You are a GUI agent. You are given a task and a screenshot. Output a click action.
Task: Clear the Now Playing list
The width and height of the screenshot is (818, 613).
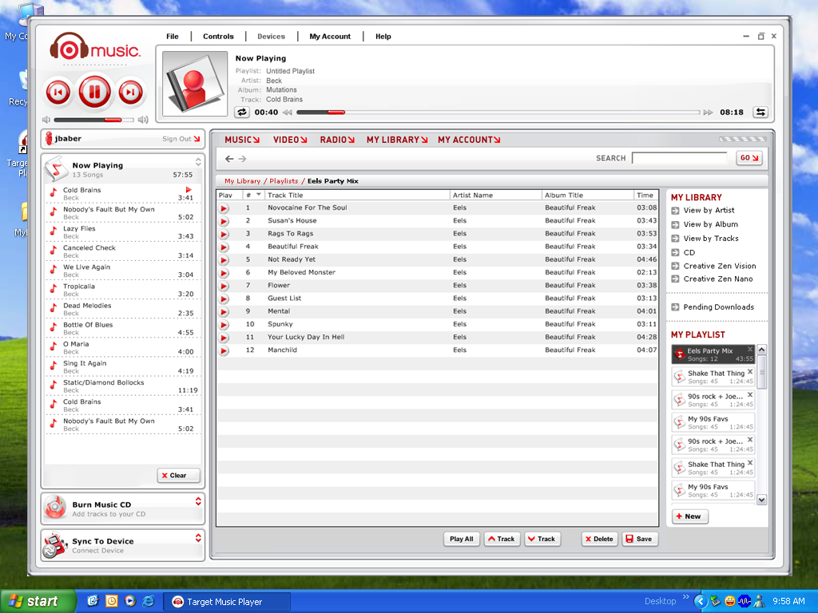click(178, 476)
